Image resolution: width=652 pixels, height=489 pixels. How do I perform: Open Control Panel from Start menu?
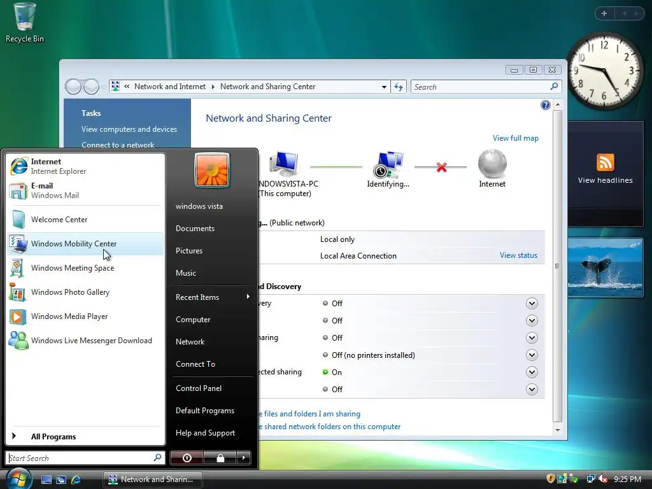(199, 388)
